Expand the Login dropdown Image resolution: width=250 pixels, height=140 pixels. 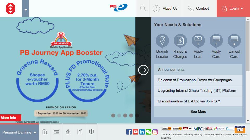[233, 8]
